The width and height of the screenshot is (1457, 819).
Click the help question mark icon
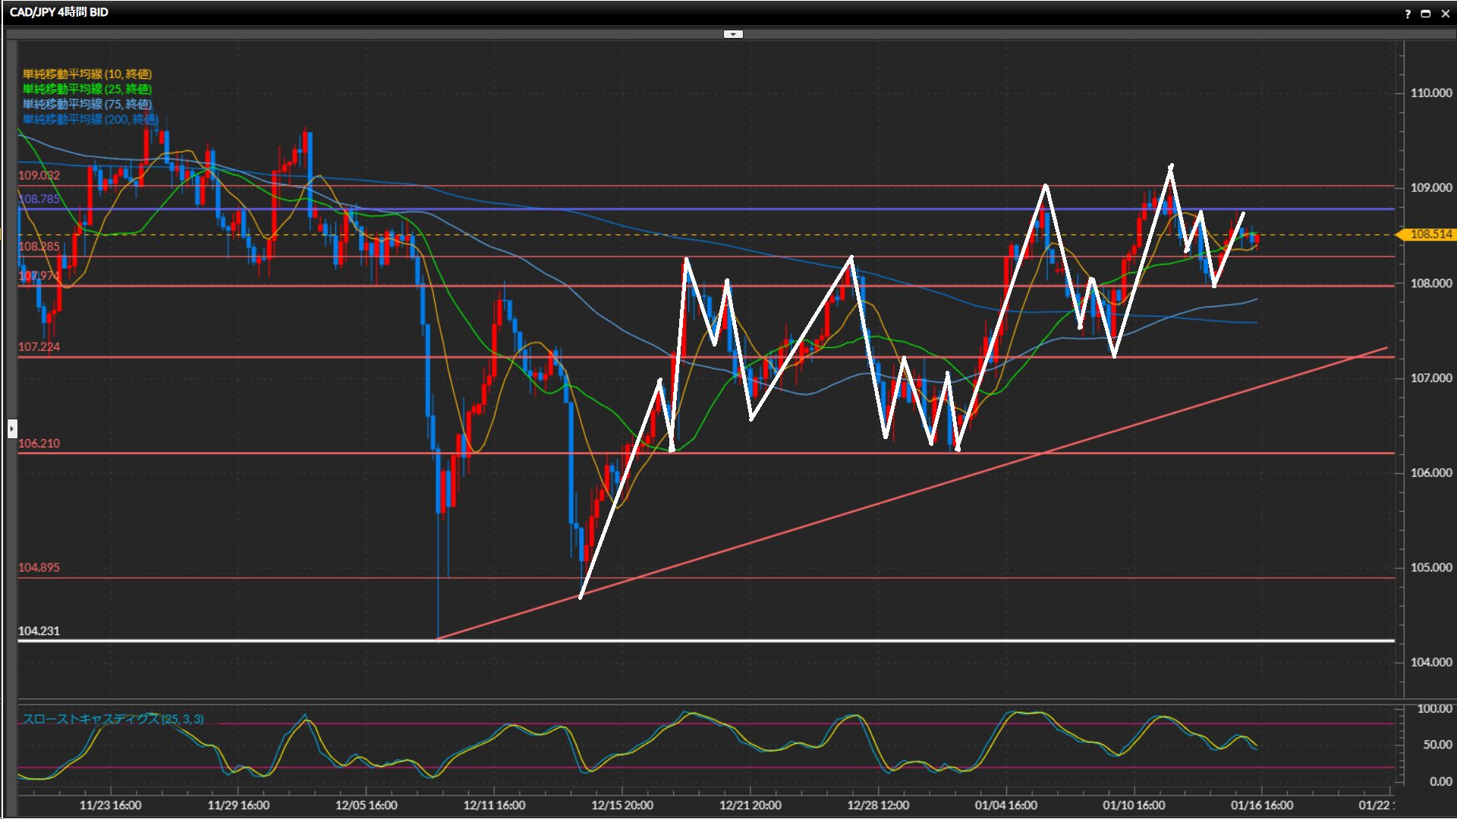click(x=1408, y=13)
